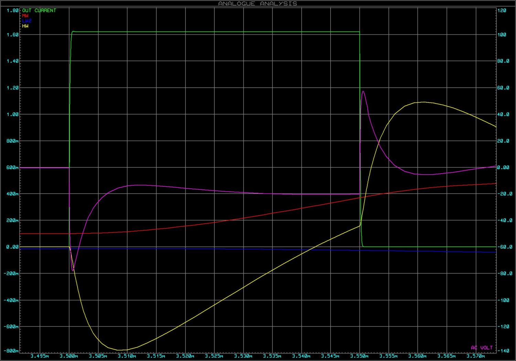The width and height of the screenshot is (516, 361).
Task: Click the -800m axis value
Action: click(11, 351)
